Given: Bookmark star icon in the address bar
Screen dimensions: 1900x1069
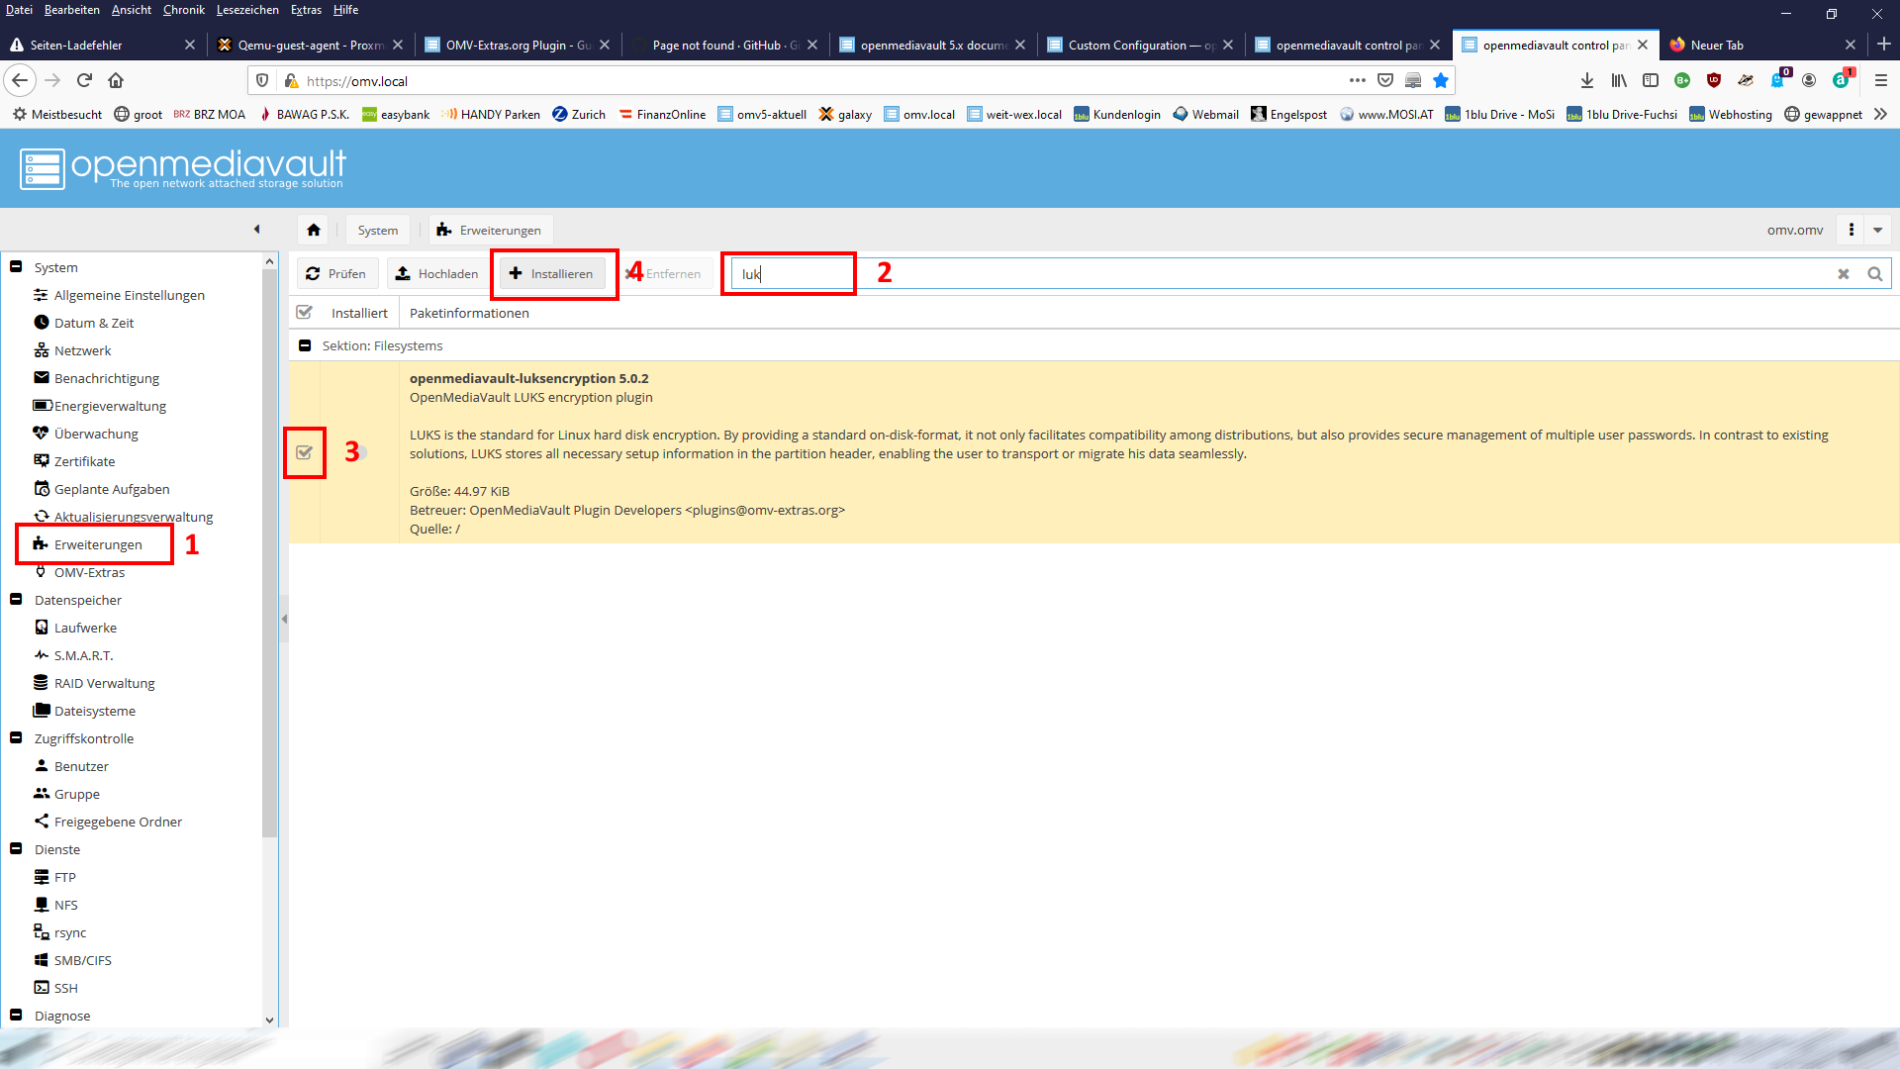Looking at the screenshot, I should [x=1441, y=80].
